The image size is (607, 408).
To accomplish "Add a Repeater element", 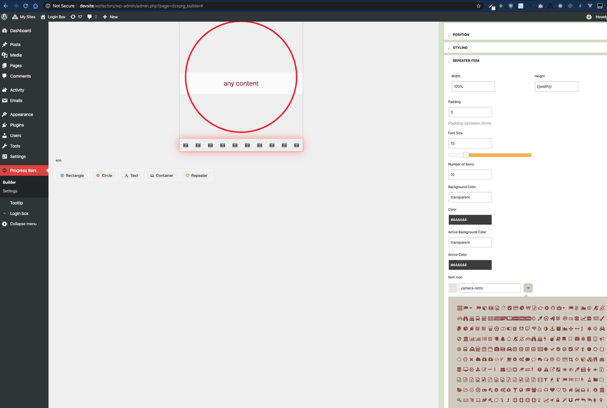I will coord(196,175).
